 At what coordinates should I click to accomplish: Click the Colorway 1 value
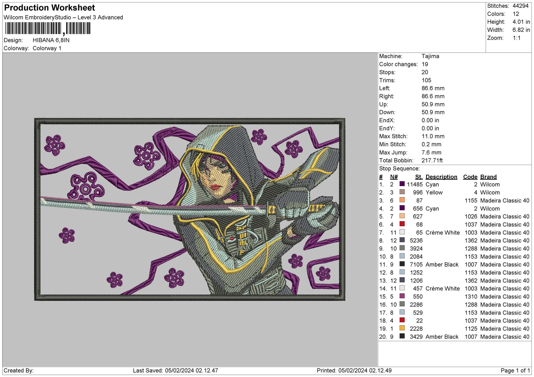pos(47,48)
